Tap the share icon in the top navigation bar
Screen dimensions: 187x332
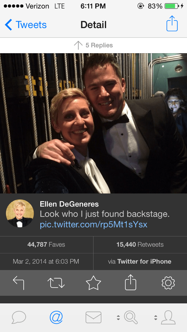pyautogui.click(x=172, y=23)
